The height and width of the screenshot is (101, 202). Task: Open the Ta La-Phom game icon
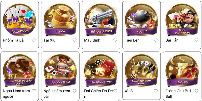[20, 20]
